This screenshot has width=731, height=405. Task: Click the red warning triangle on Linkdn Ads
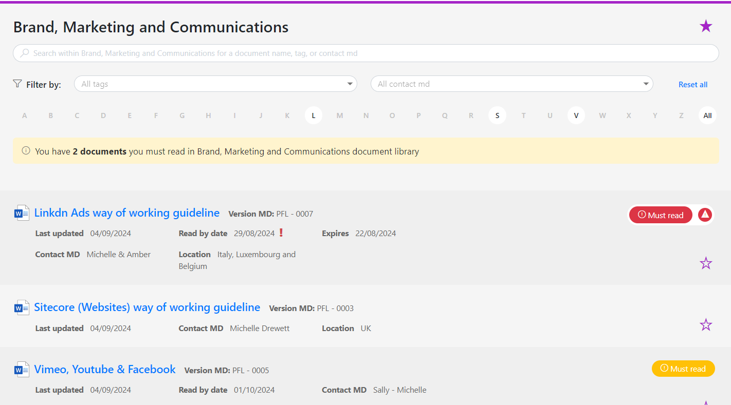(705, 215)
